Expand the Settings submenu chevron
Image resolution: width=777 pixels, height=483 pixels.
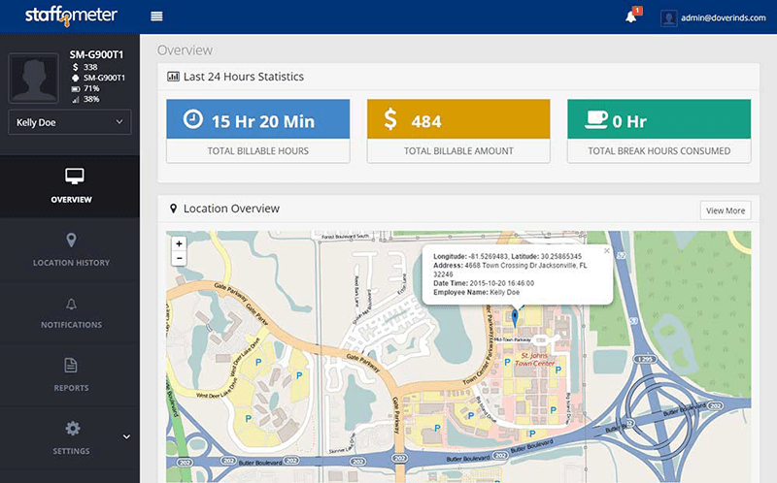126,436
